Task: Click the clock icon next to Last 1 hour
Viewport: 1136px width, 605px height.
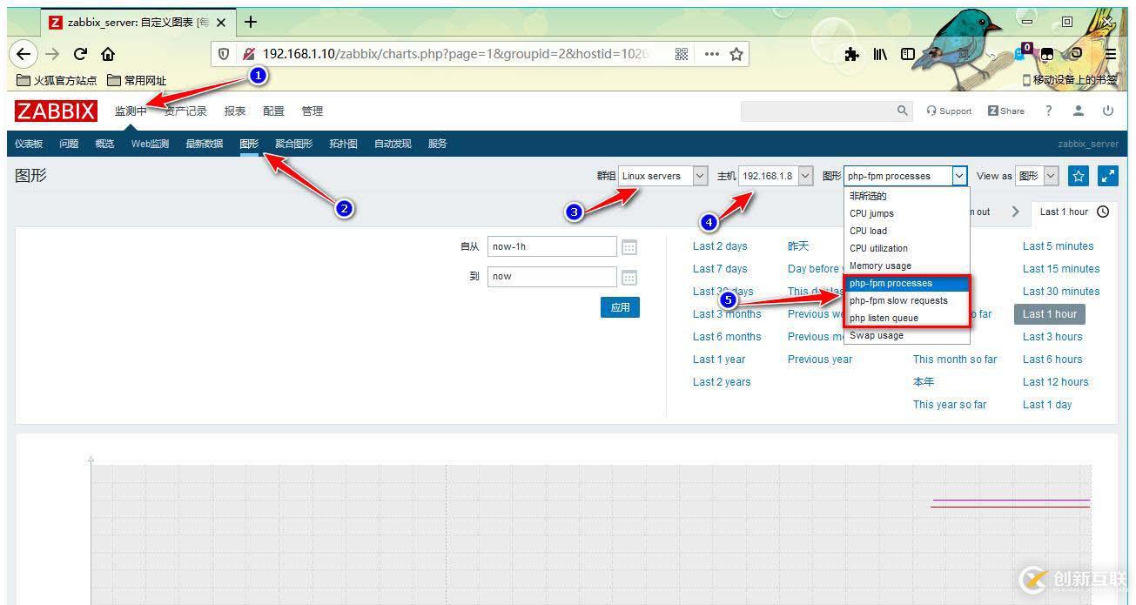Action: tap(1103, 212)
